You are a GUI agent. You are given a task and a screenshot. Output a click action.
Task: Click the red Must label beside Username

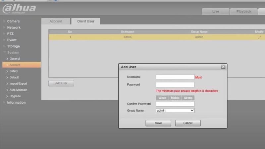click(x=198, y=77)
